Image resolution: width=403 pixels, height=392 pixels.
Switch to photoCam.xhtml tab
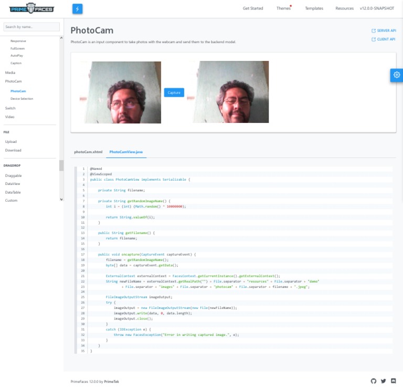(x=88, y=152)
